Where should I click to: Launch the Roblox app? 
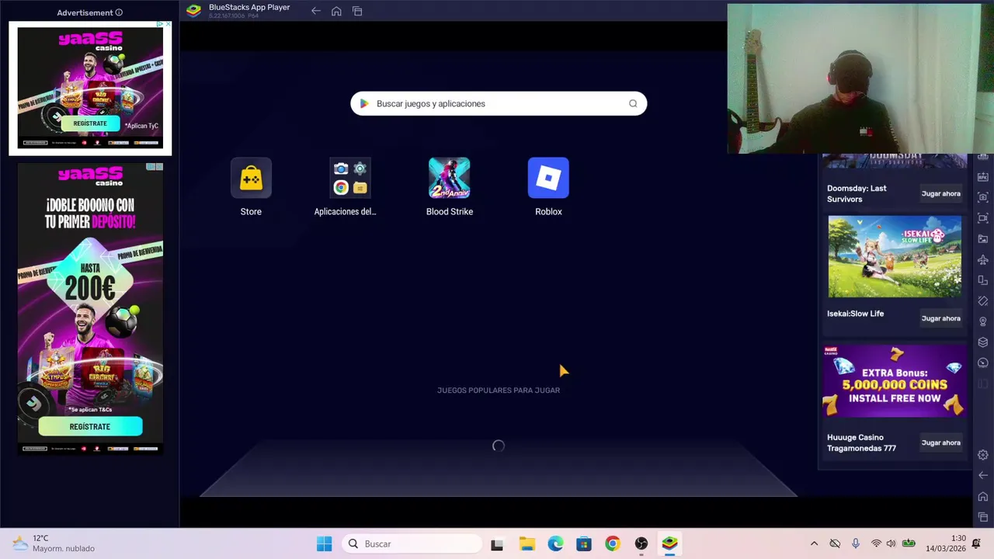click(x=548, y=179)
